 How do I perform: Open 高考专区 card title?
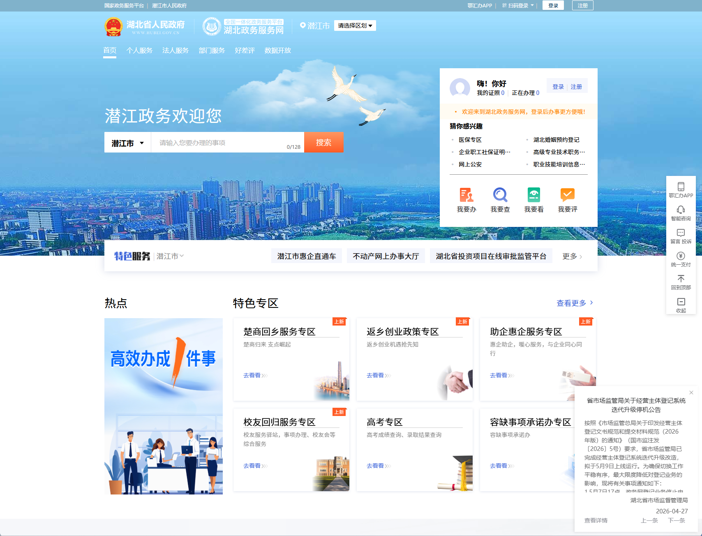click(x=385, y=422)
